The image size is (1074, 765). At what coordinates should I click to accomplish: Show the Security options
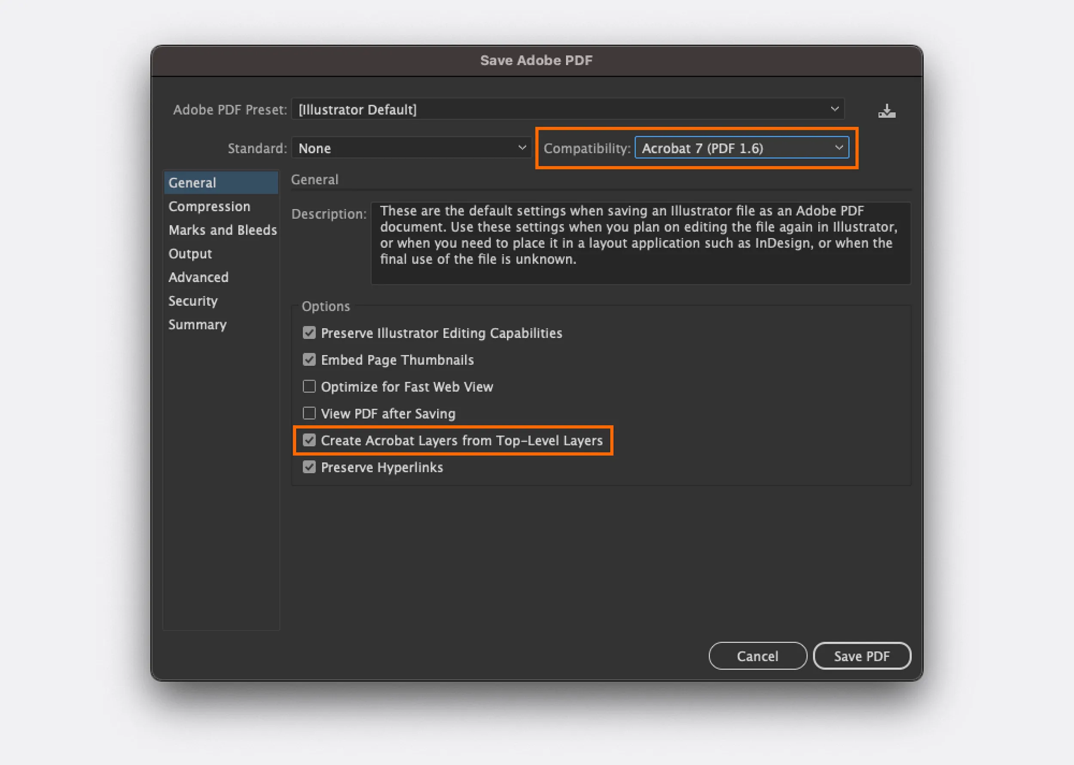(x=193, y=301)
